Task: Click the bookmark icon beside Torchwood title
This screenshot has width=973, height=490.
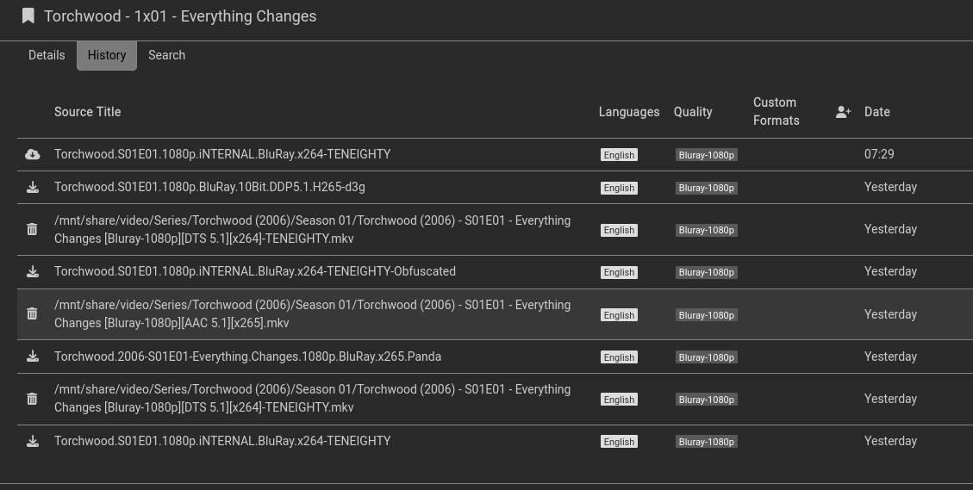Action: (28, 16)
